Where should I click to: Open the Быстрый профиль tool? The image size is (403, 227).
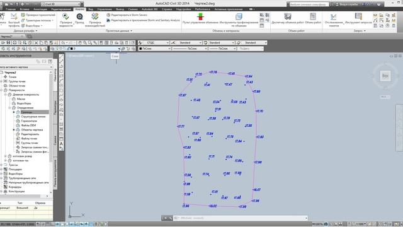click(14, 20)
